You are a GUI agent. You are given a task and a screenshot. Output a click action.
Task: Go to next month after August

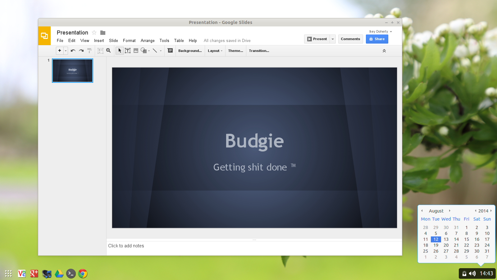(449, 211)
